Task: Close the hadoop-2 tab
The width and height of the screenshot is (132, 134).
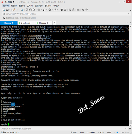Action: click(x=33, y=23)
